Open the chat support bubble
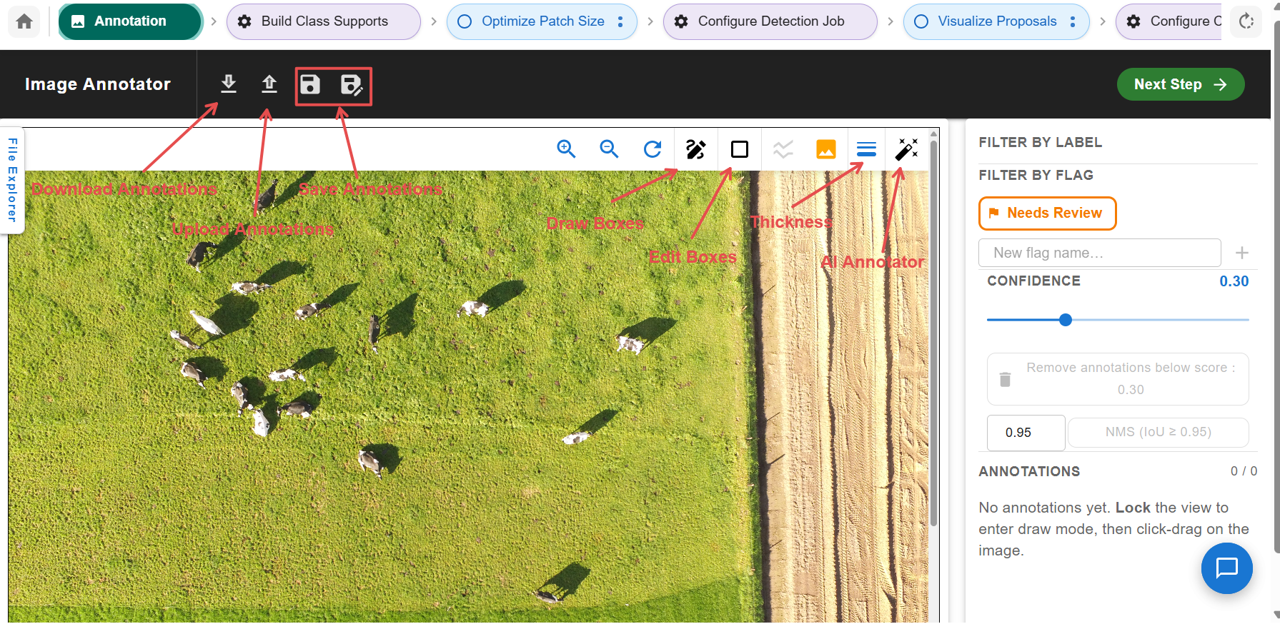1280x624 pixels. click(1226, 568)
